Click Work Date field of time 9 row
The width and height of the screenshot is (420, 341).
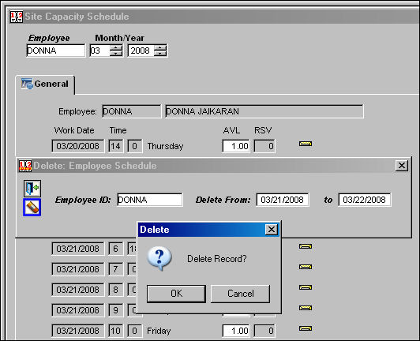point(78,310)
